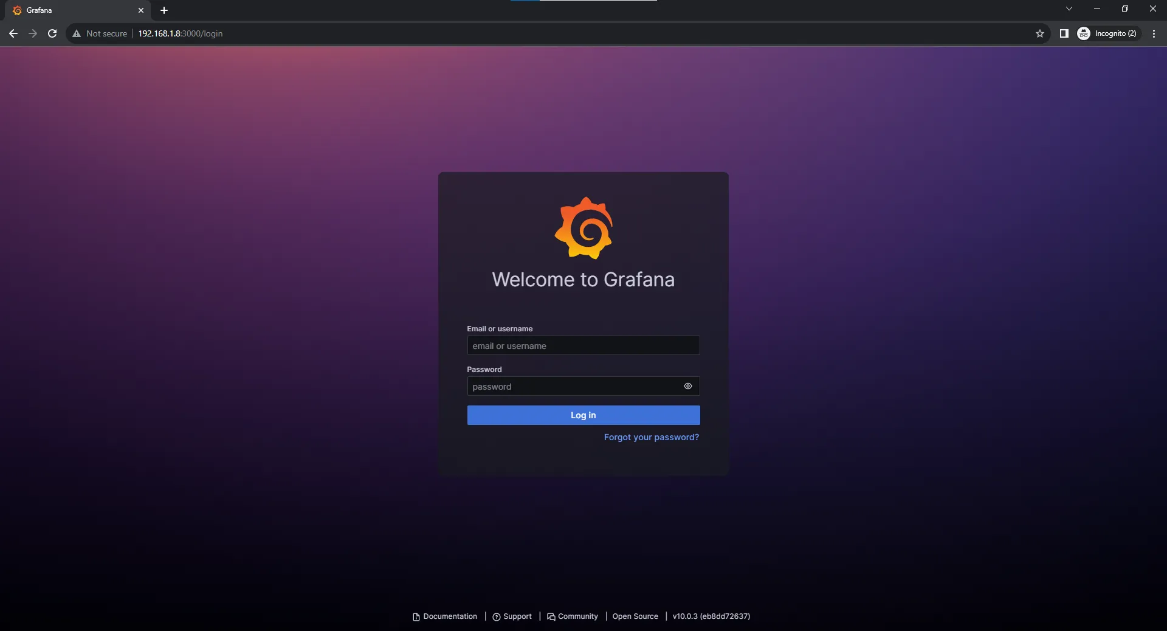
Task: Close the Grafana tab
Action: coord(141,10)
